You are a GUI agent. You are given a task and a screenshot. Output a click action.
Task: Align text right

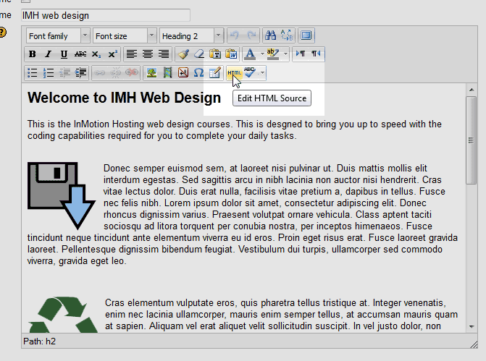pyautogui.click(x=164, y=54)
